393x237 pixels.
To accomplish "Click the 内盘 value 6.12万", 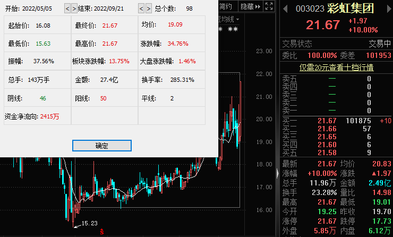I will point(380,231).
